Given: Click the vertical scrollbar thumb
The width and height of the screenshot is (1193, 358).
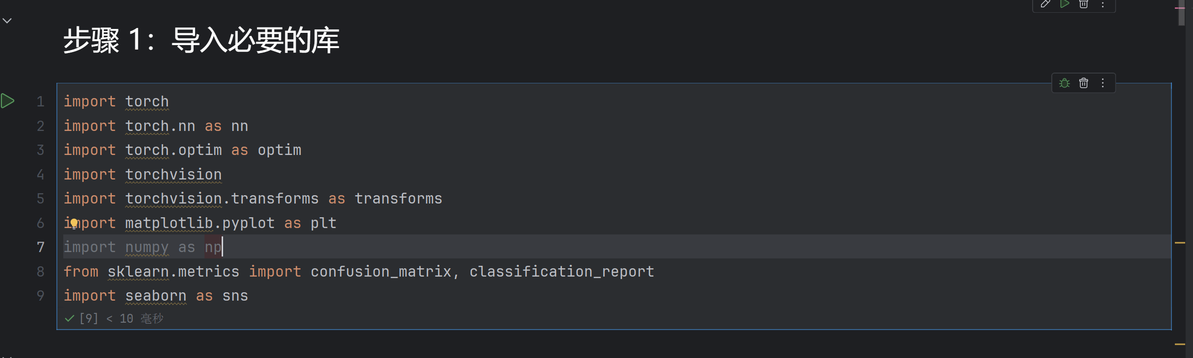Looking at the screenshot, I should [x=1181, y=15].
